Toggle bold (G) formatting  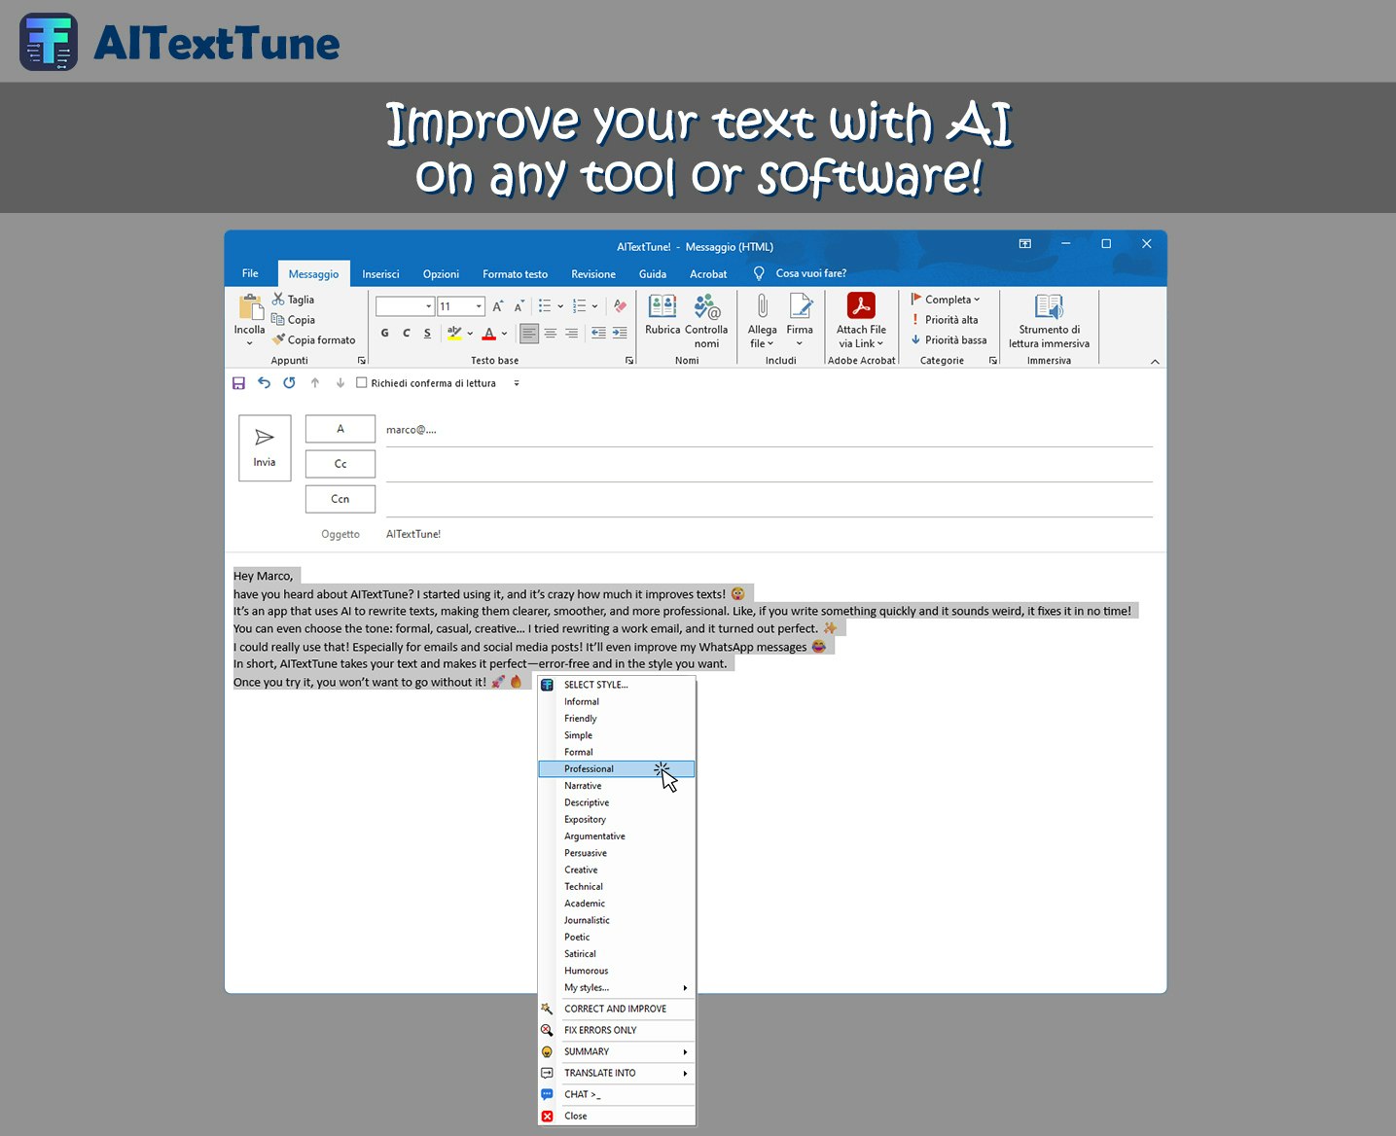(x=385, y=333)
